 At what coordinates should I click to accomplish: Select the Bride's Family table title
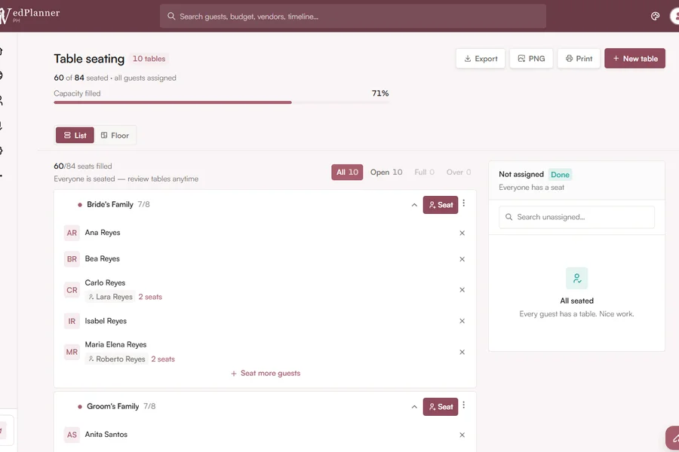[x=110, y=205]
